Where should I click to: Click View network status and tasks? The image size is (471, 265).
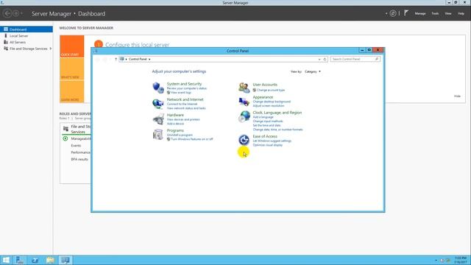pos(186,108)
